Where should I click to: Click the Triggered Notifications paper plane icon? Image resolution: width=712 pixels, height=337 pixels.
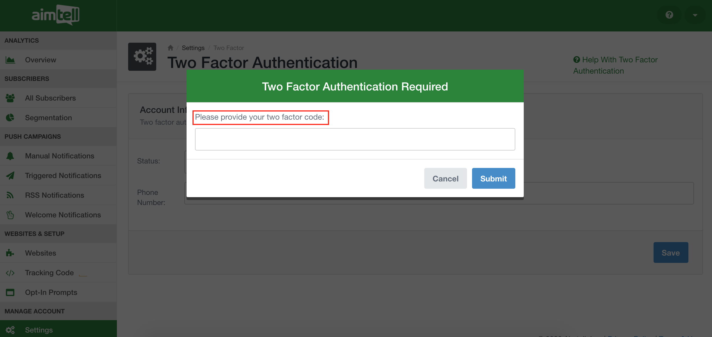[10, 176]
